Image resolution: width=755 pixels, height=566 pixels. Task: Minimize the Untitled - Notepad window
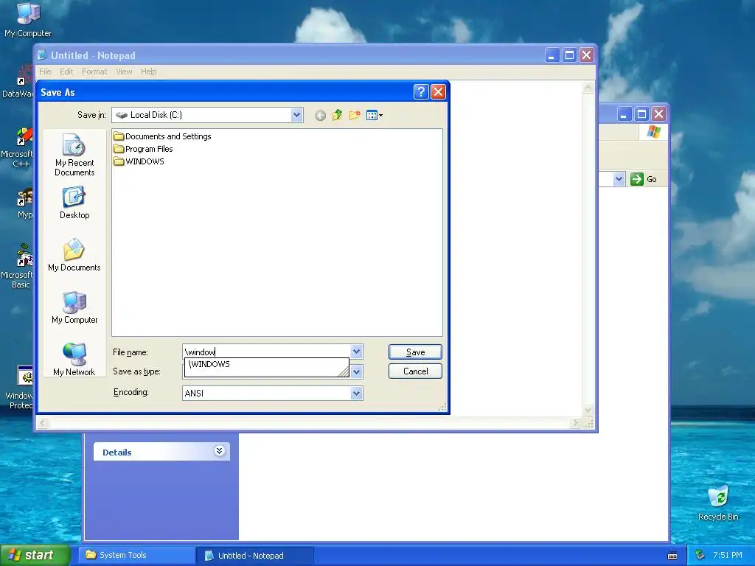(x=552, y=55)
